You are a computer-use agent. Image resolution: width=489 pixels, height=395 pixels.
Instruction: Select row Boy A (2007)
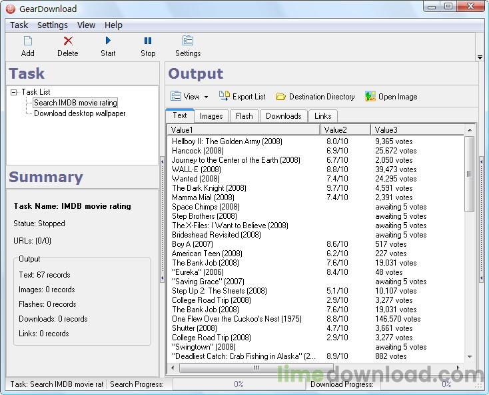315,244
